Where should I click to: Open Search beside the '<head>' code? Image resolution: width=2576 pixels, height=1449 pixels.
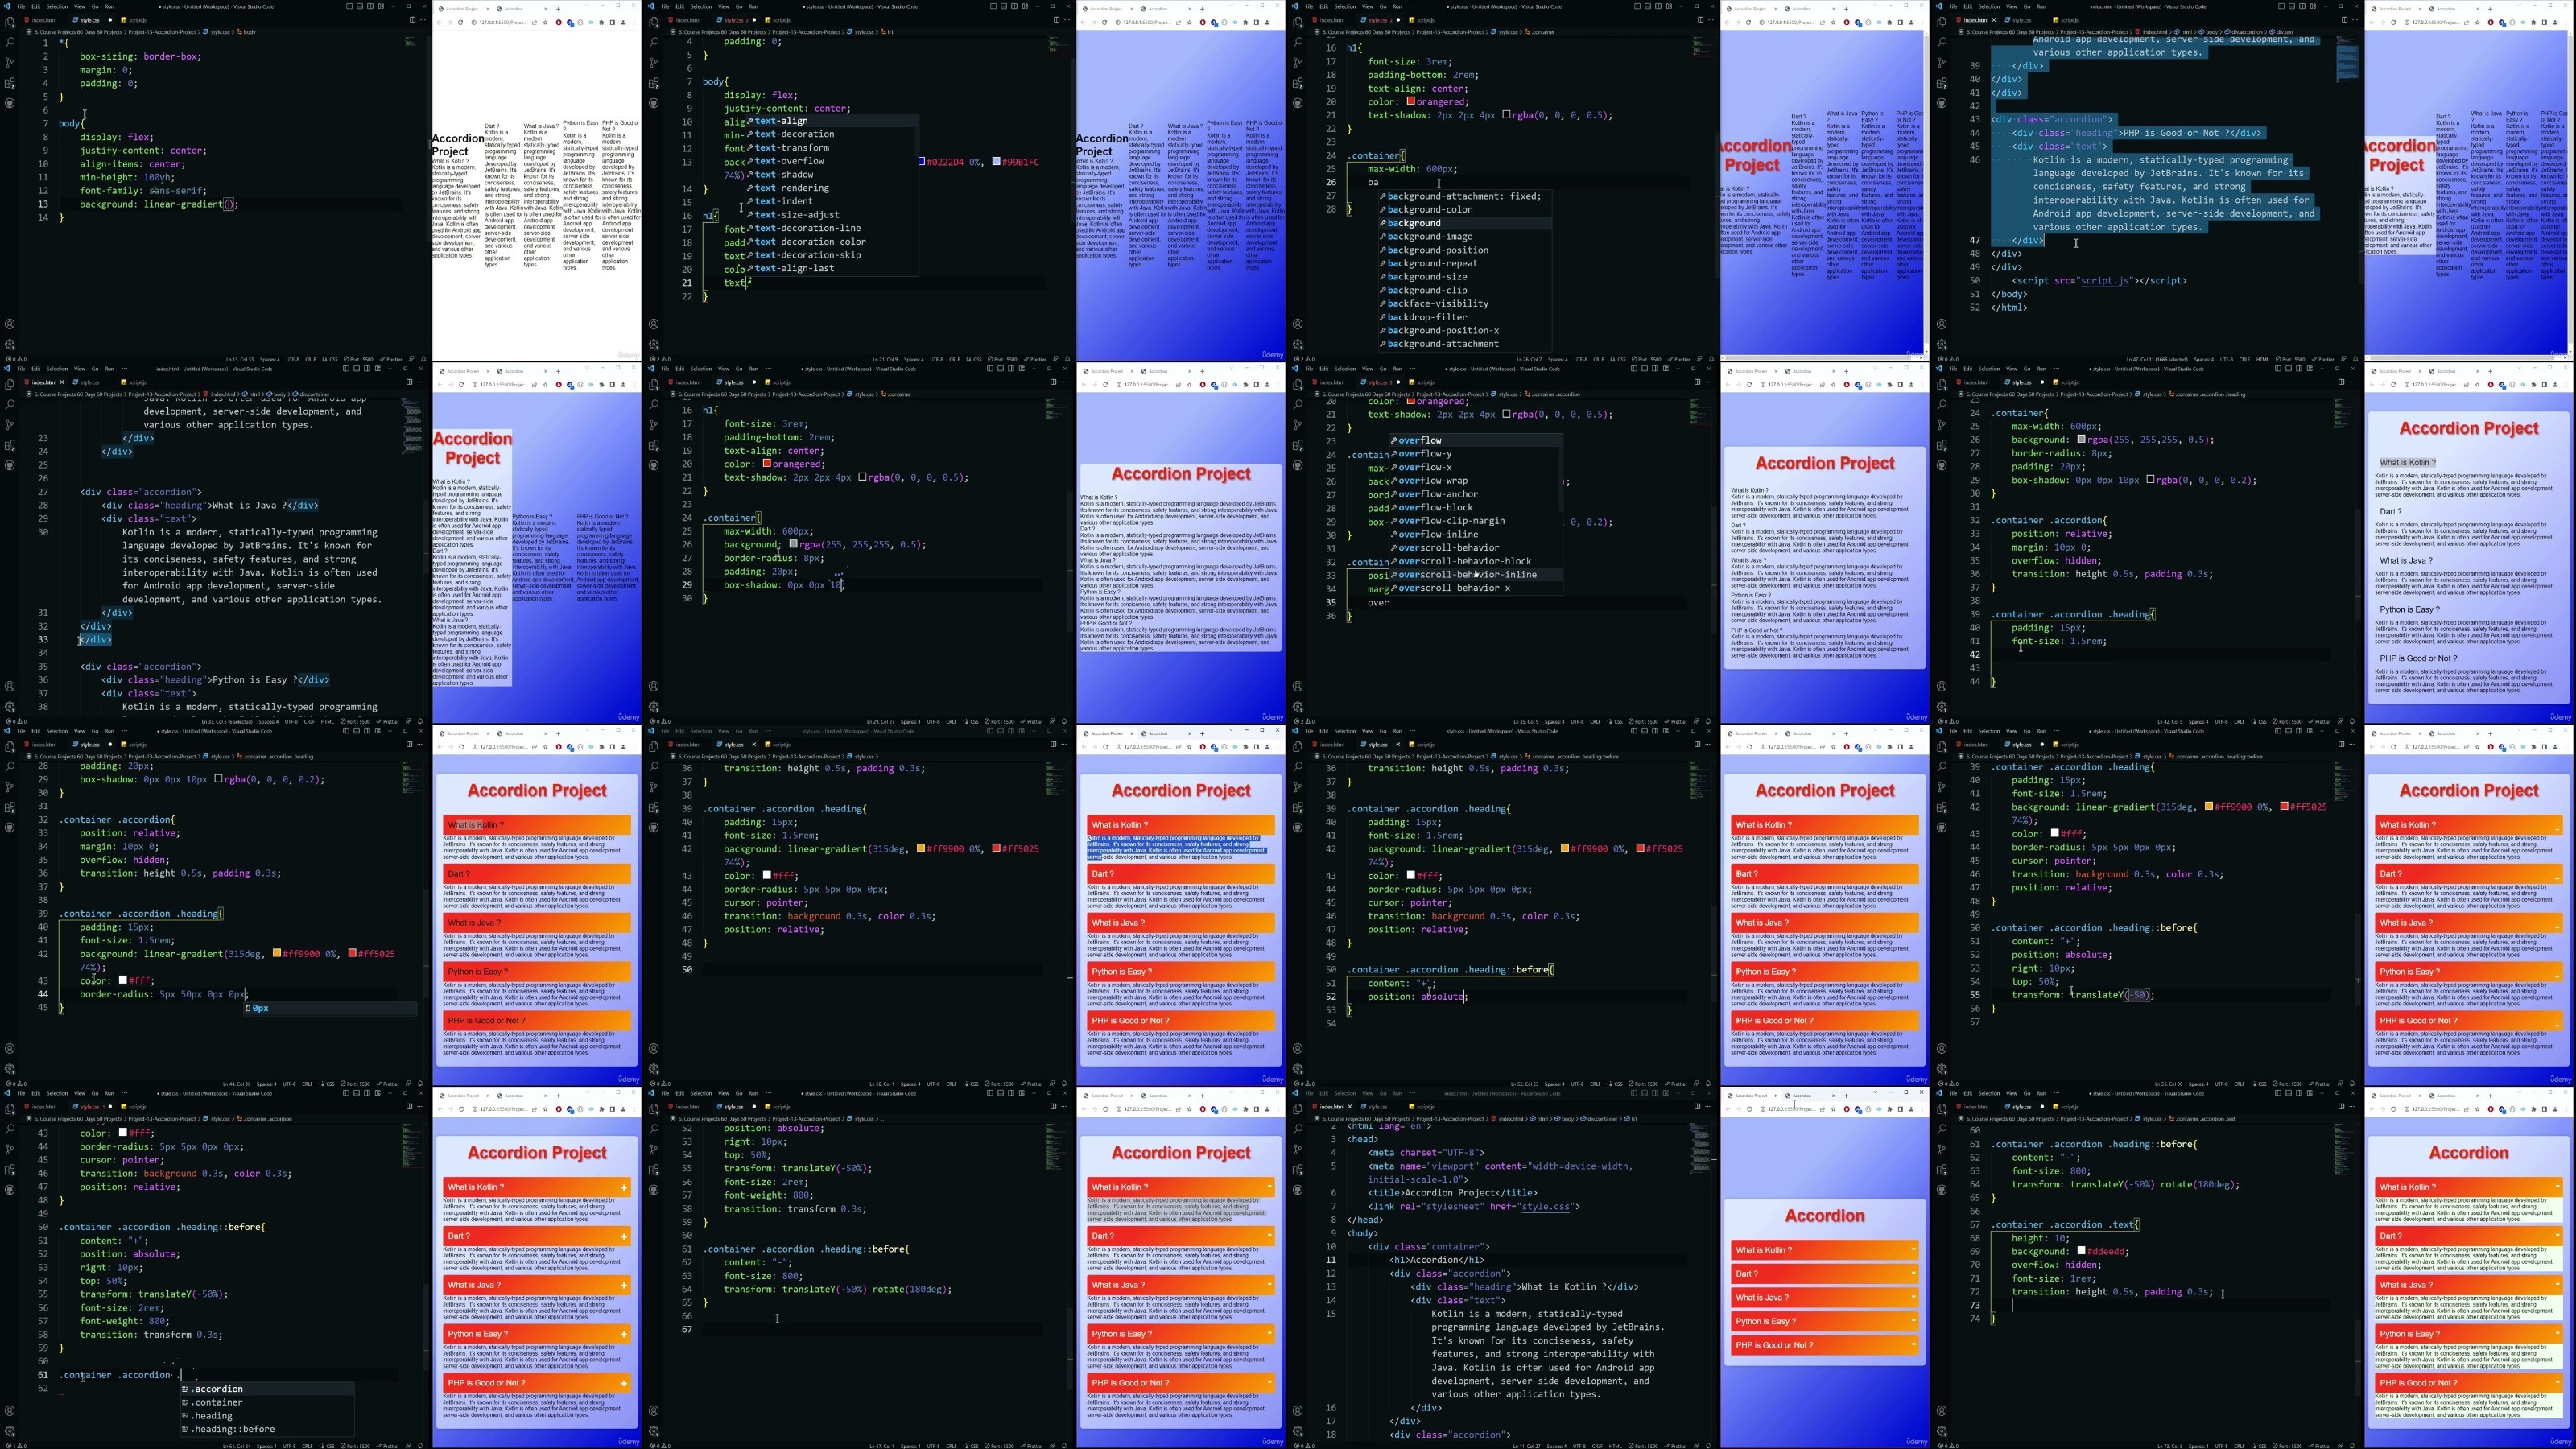(1298, 1130)
